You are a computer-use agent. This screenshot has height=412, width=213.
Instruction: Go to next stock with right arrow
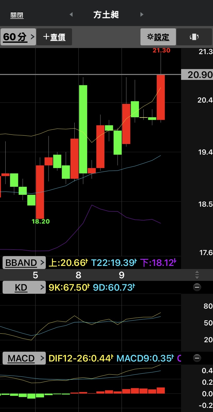pyautogui.click(x=141, y=15)
